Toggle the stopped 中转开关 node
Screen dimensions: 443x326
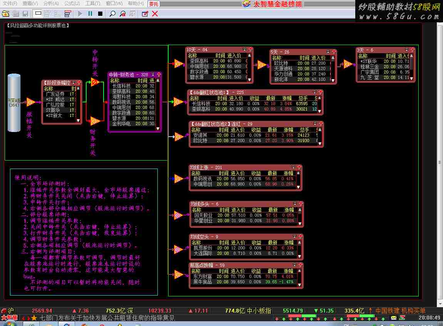tap(95, 82)
